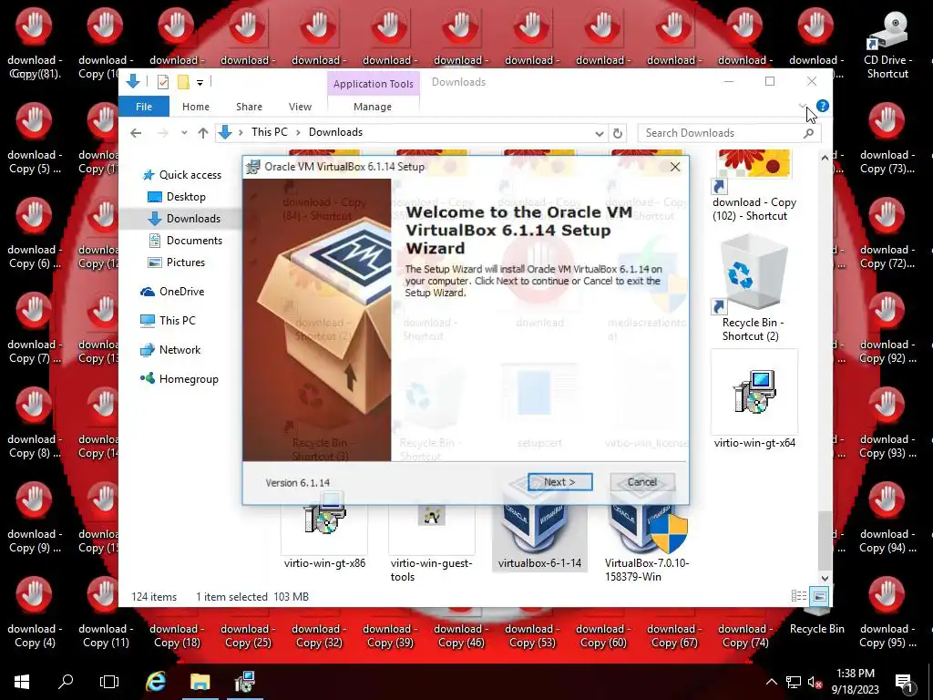Click Downloads in the address breadcrumb

click(x=335, y=132)
